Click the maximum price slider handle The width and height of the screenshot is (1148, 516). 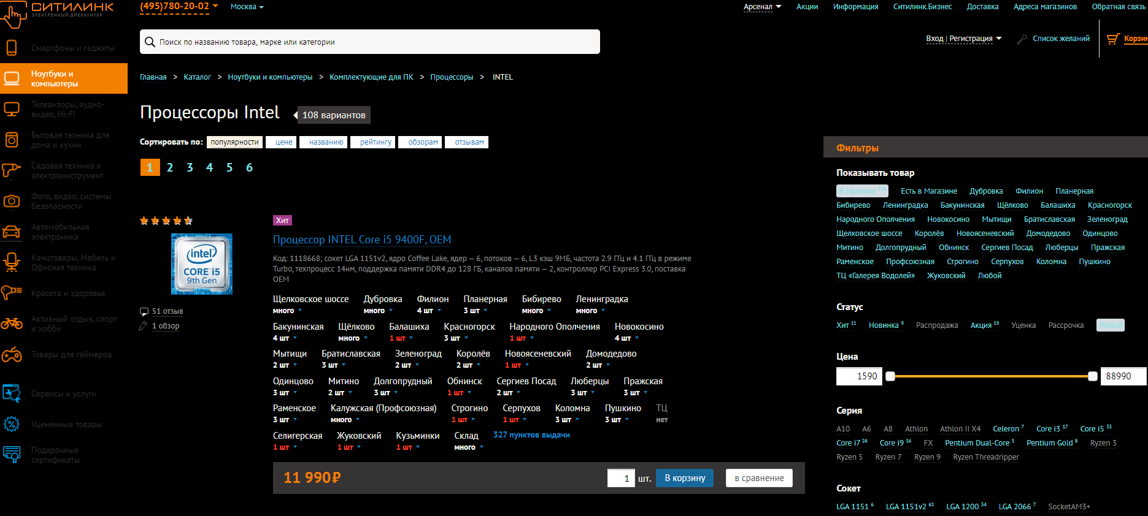click(x=1093, y=376)
